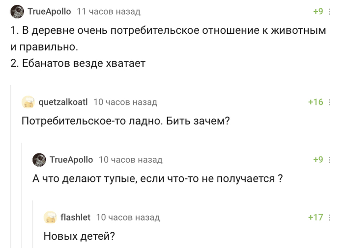Click TrueApollo's avatar on the top-level comment
Screen dimensions: 344x248
click(x=17, y=11)
